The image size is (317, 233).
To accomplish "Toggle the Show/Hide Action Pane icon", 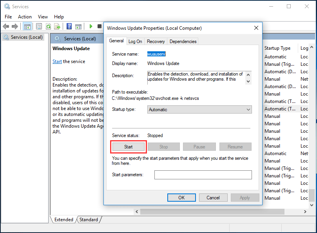I will point(78,26).
